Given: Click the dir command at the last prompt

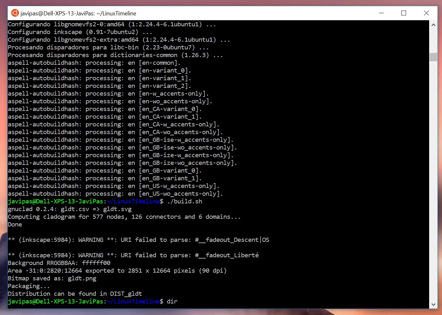Looking at the screenshot, I should coord(172,302).
